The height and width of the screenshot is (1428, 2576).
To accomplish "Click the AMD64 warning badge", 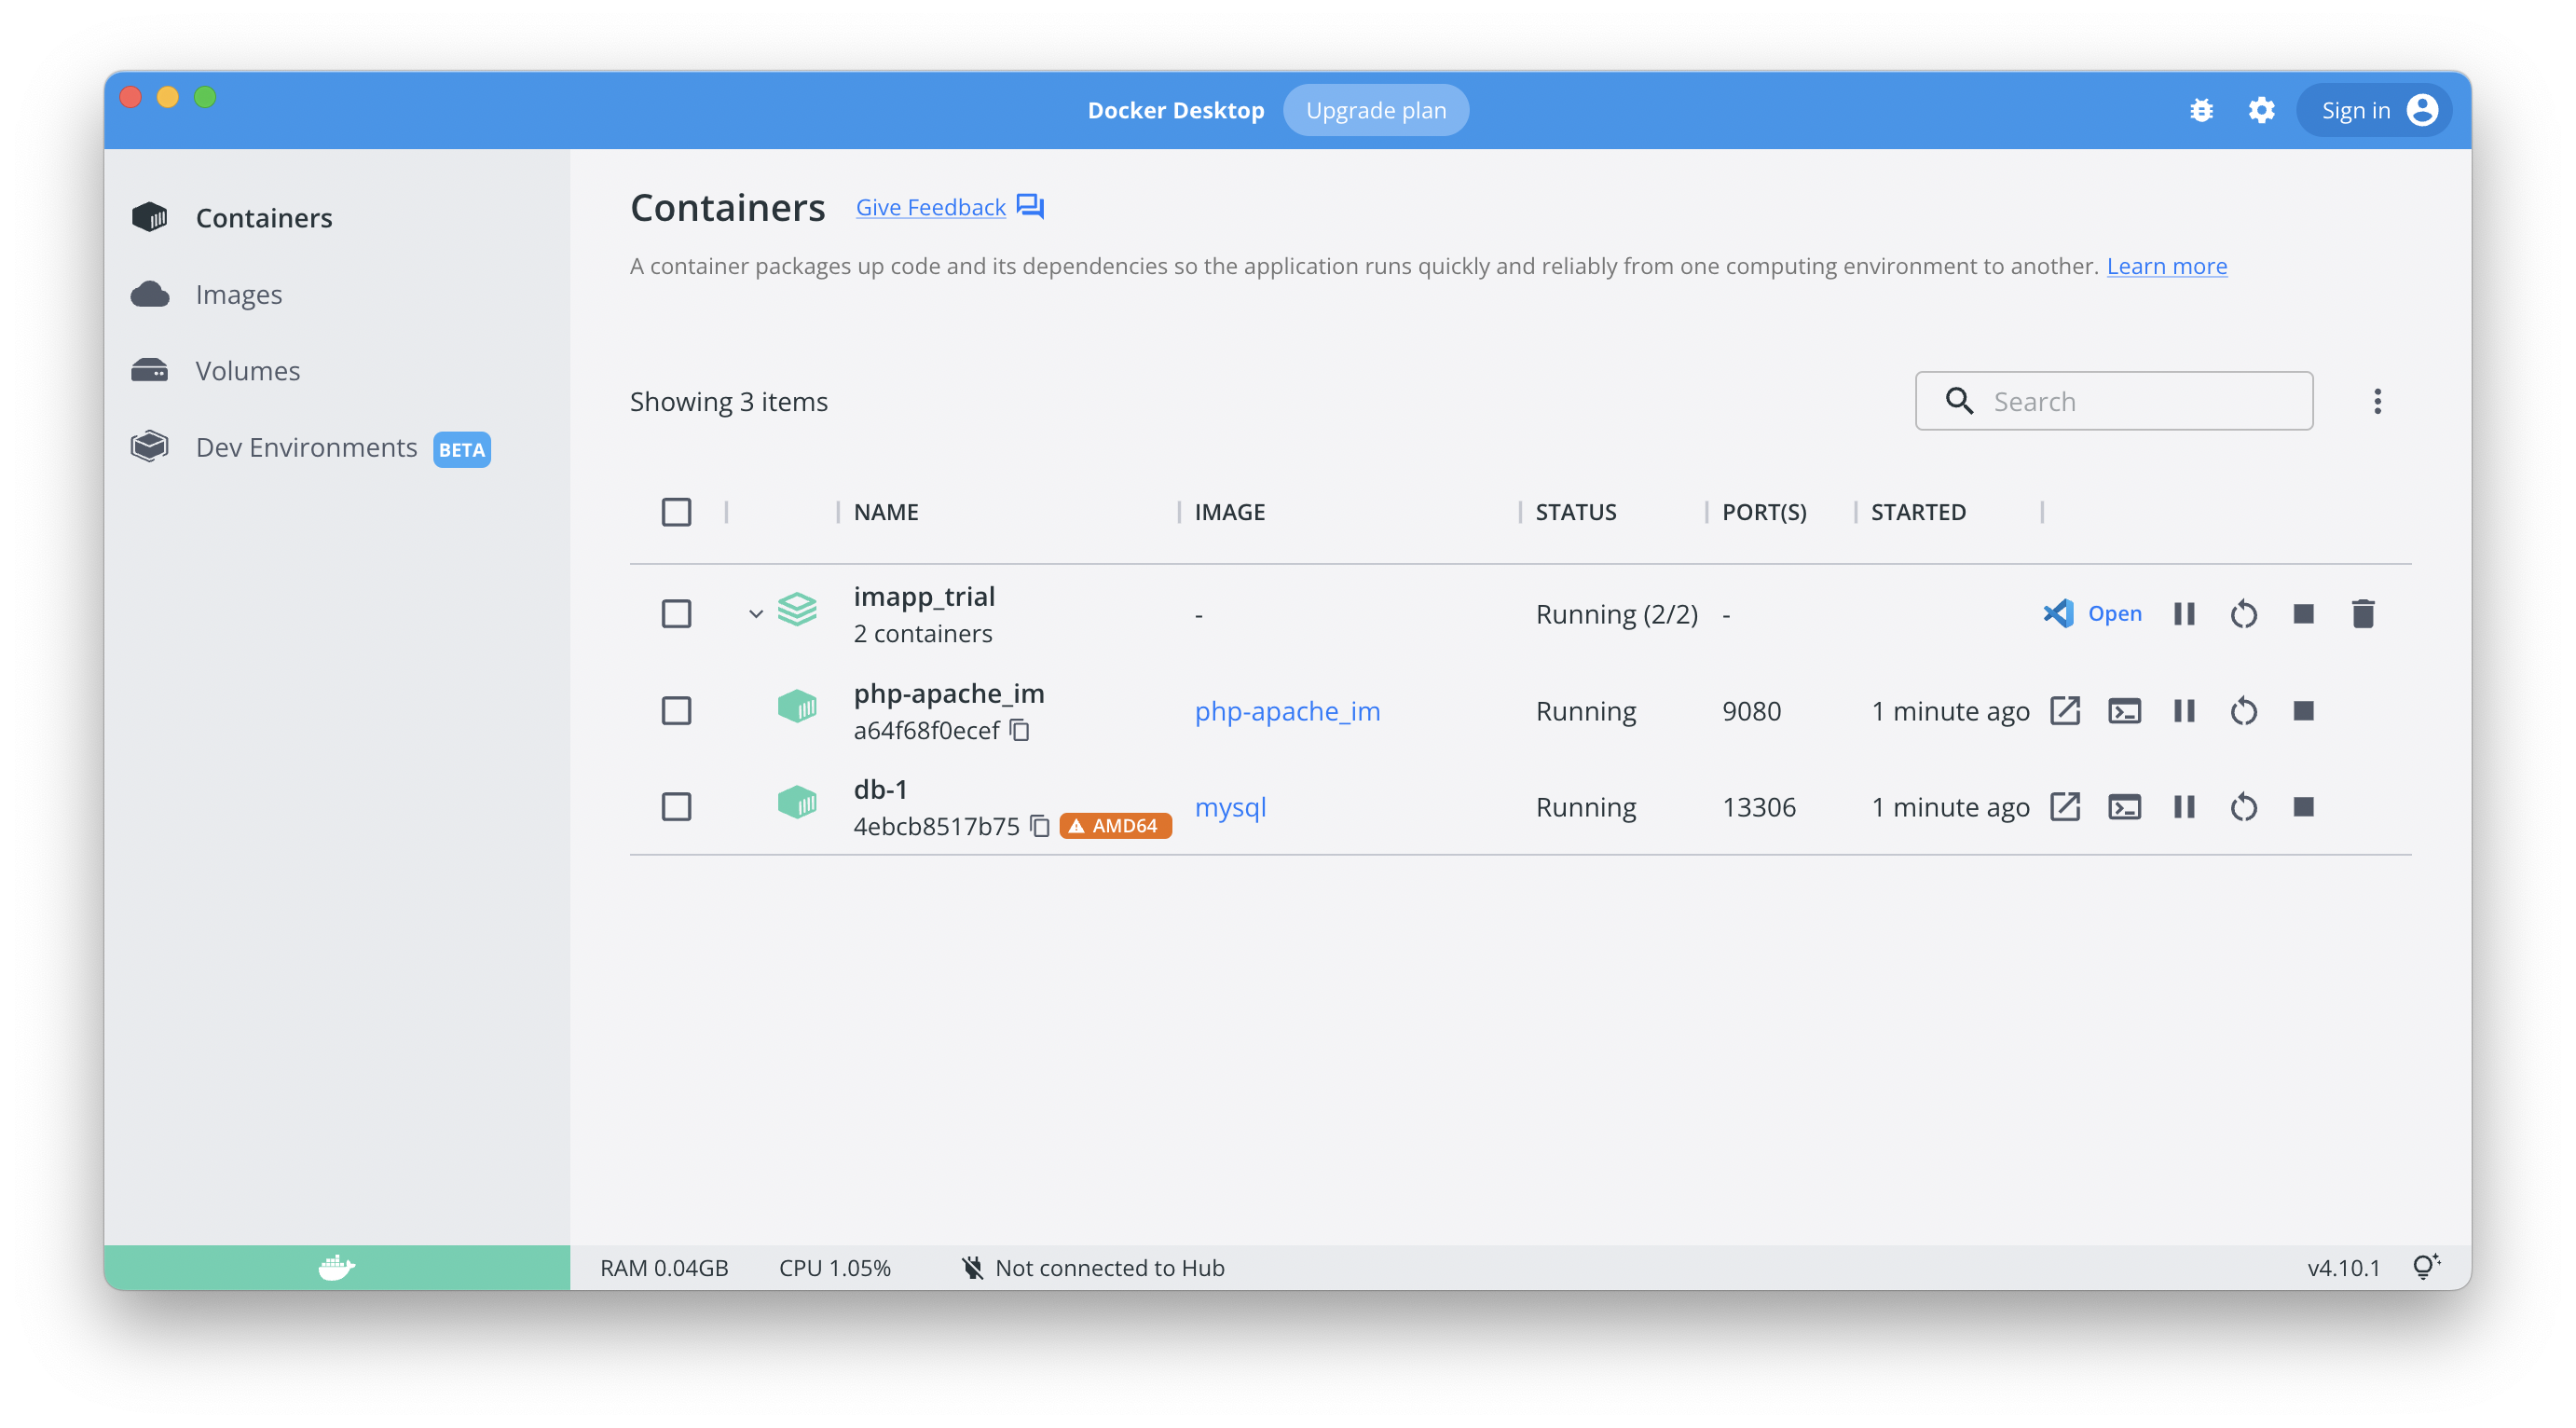I will coord(1114,826).
